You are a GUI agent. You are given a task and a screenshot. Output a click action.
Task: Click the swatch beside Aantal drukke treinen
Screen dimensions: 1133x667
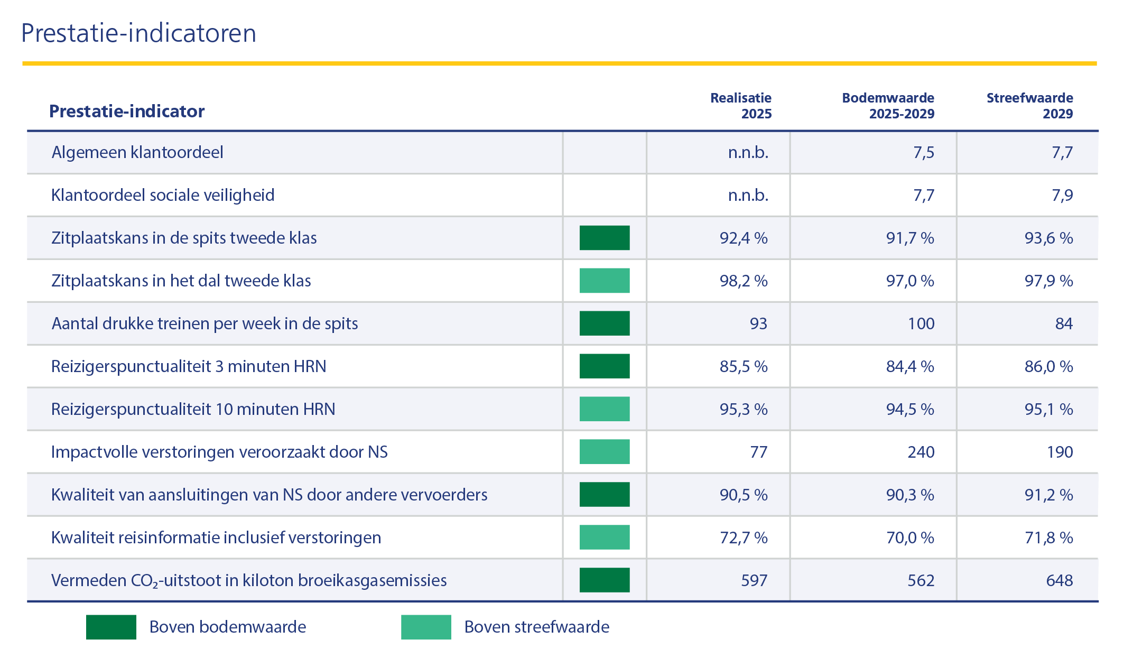coord(605,323)
